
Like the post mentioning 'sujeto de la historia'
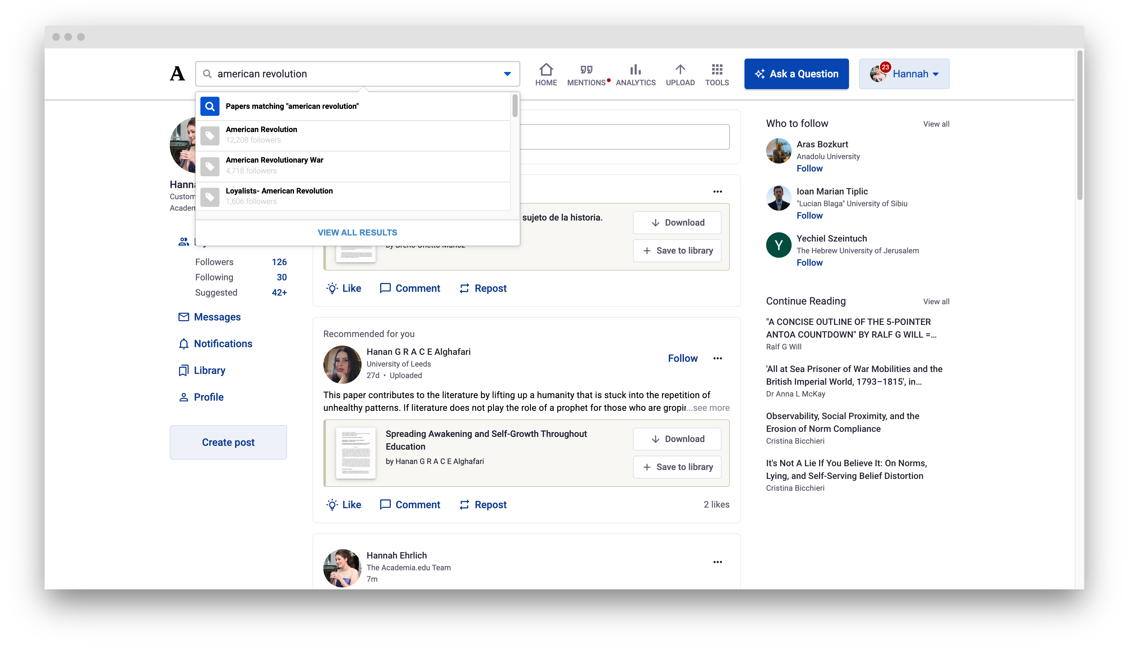[x=344, y=288]
